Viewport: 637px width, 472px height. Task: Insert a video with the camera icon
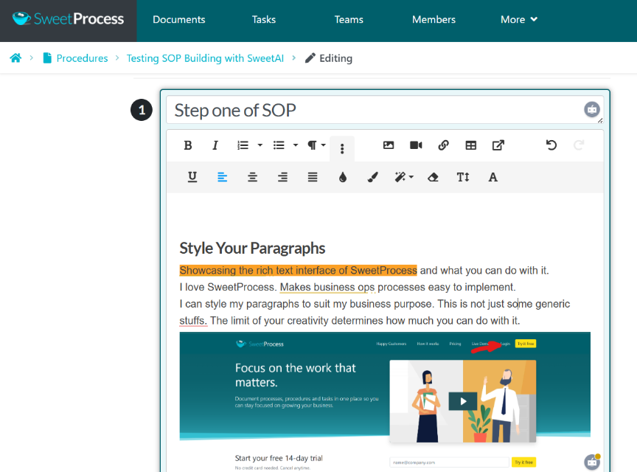click(x=416, y=145)
